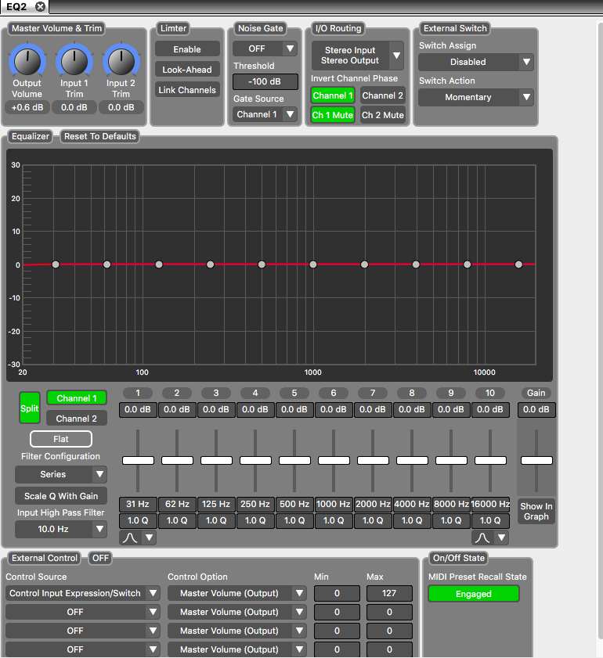Toggle Limiter Look-Ahead
The height and width of the screenshot is (658, 603).
pos(187,70)
